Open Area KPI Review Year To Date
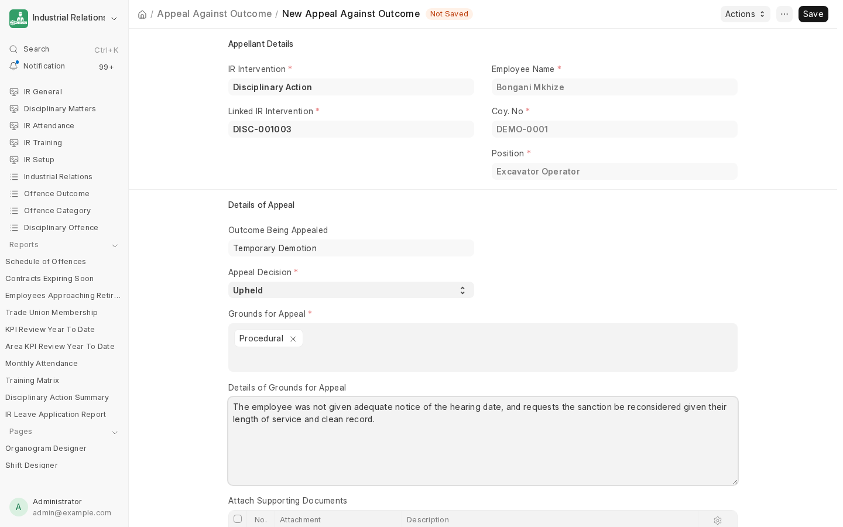Viewport: 843px width, 527px height. click(60, 347)
